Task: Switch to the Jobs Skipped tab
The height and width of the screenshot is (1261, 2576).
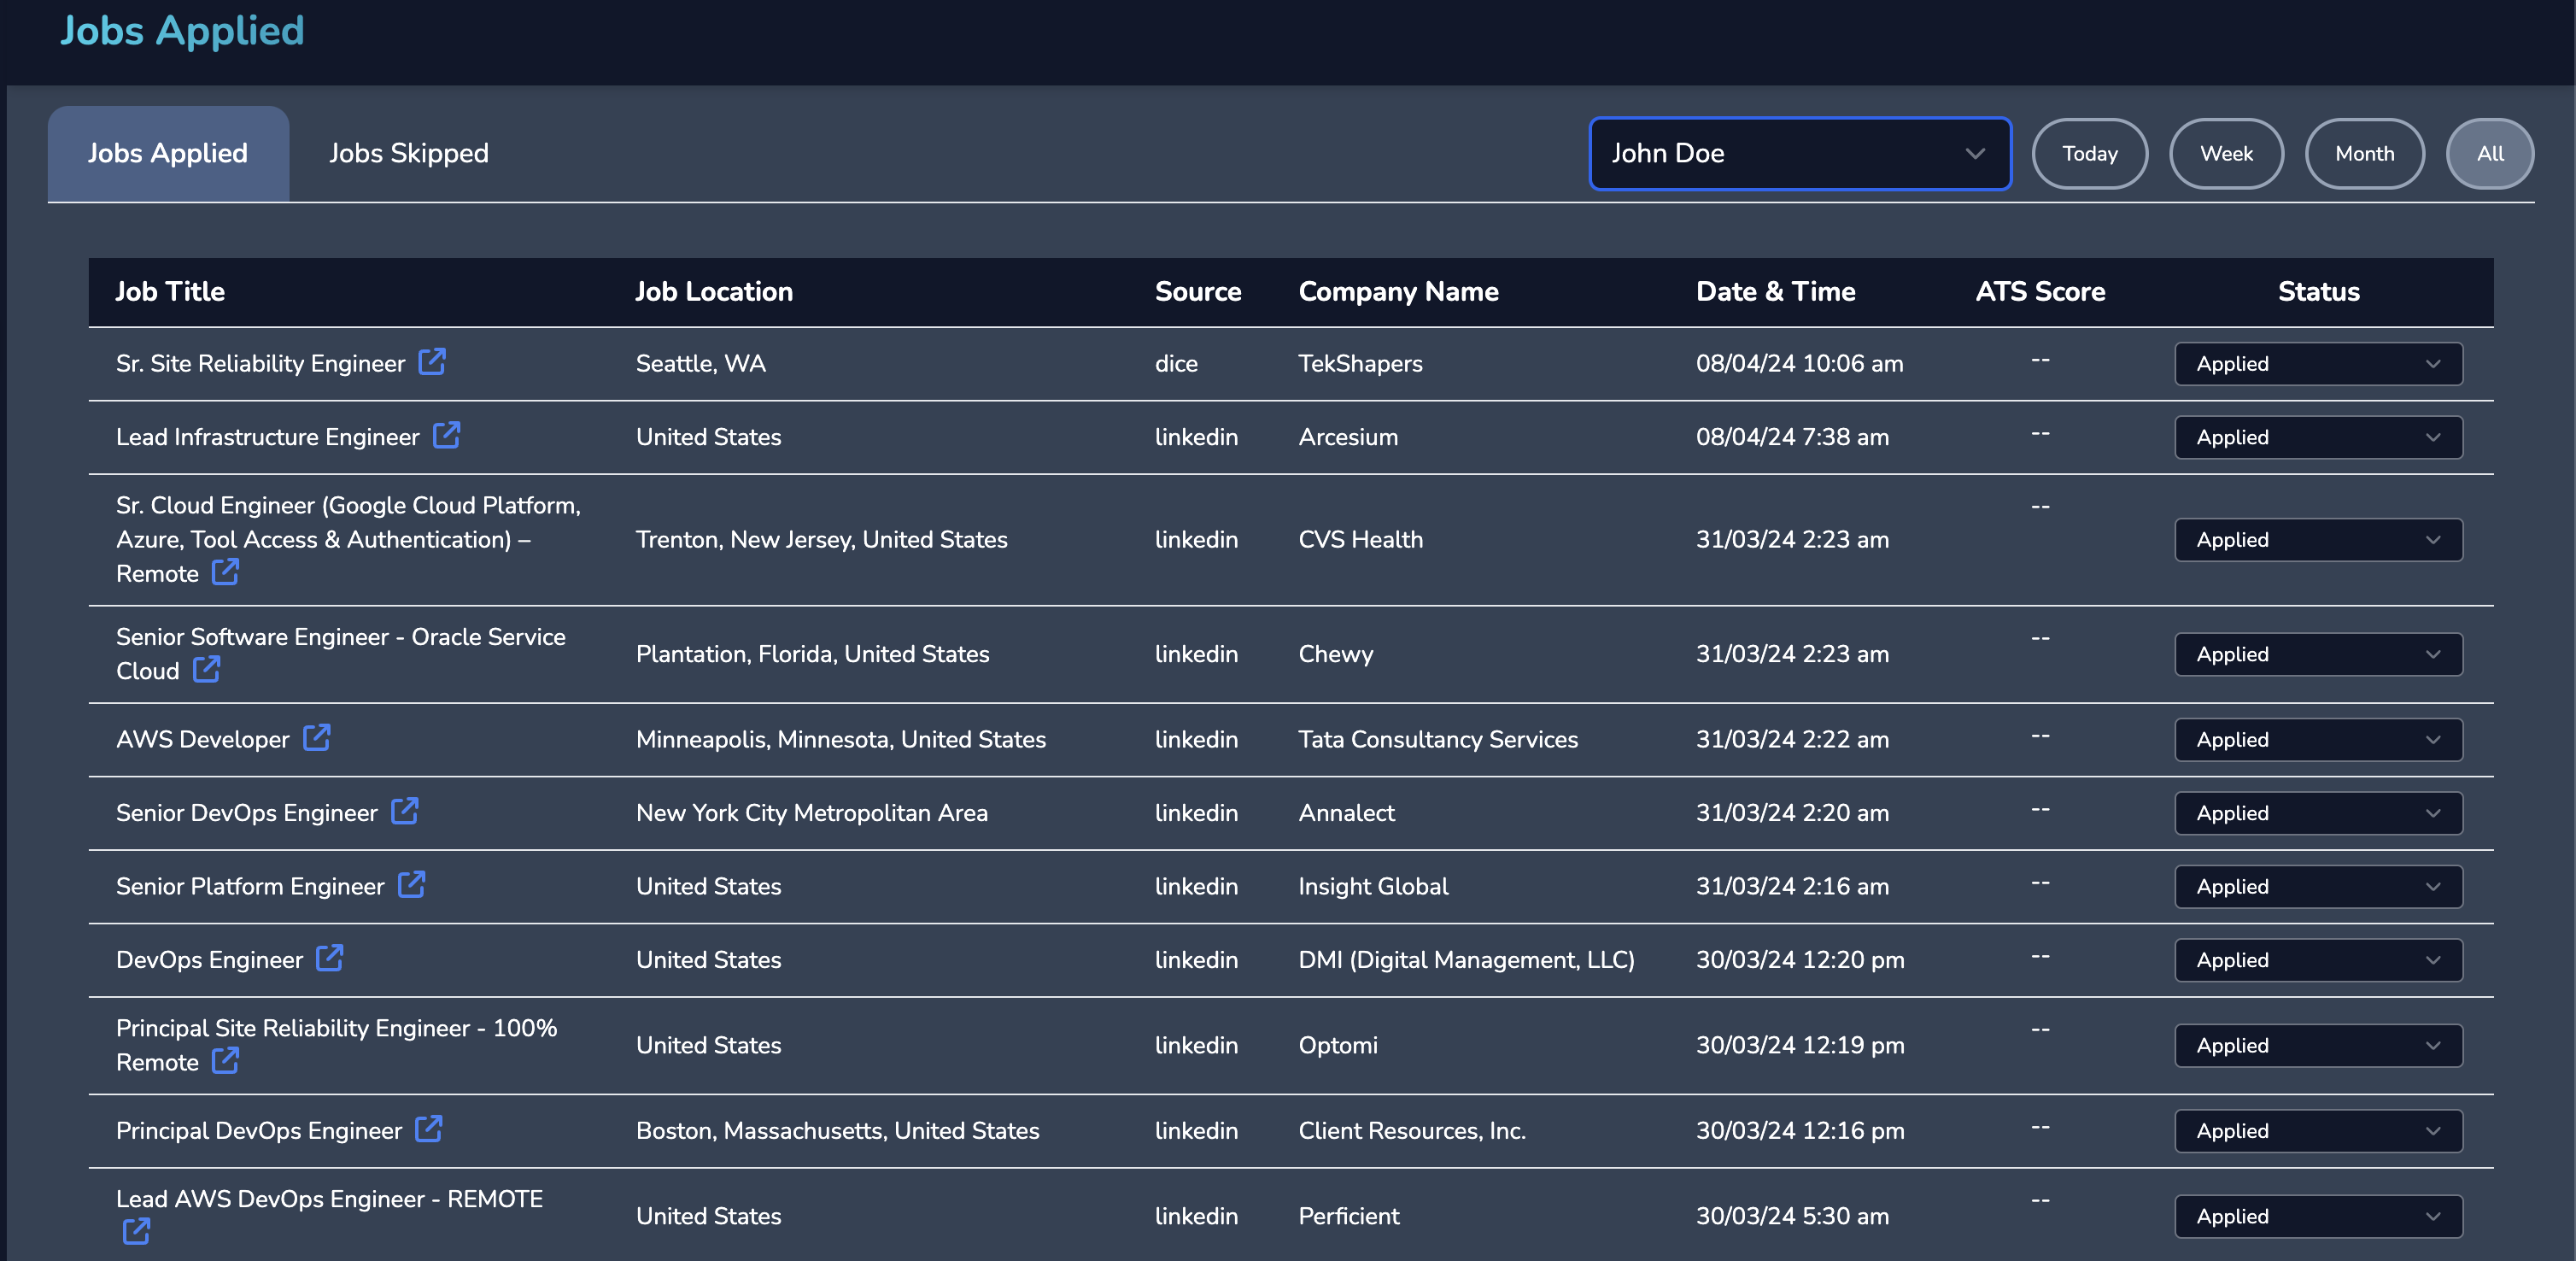Action: pos(409,153)
